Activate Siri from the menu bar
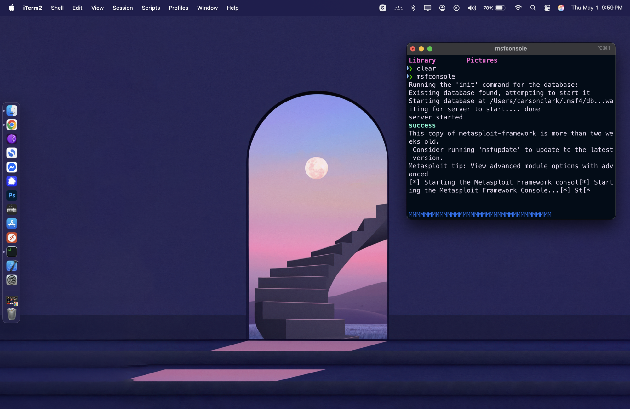 pos(561,8)
